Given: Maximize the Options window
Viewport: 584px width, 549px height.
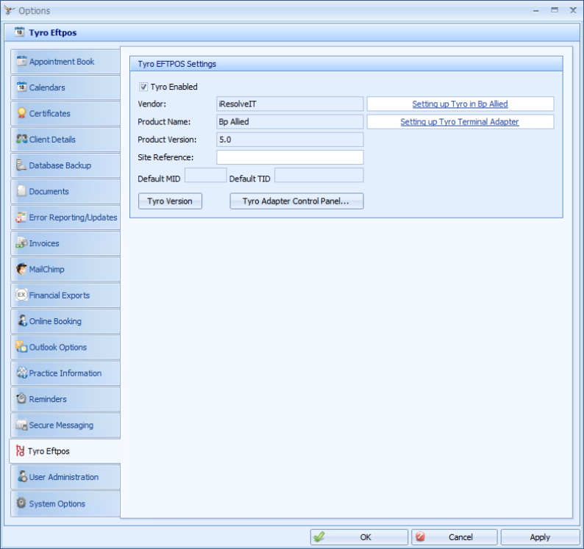Looking at the screenshot, I should (x=555, y=10).
